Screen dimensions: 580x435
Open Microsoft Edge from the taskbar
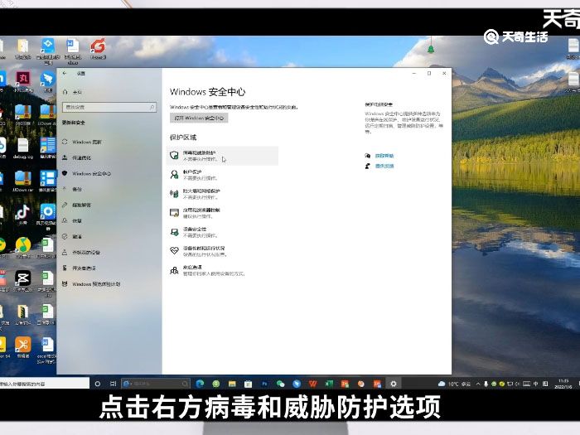[201, 384]
